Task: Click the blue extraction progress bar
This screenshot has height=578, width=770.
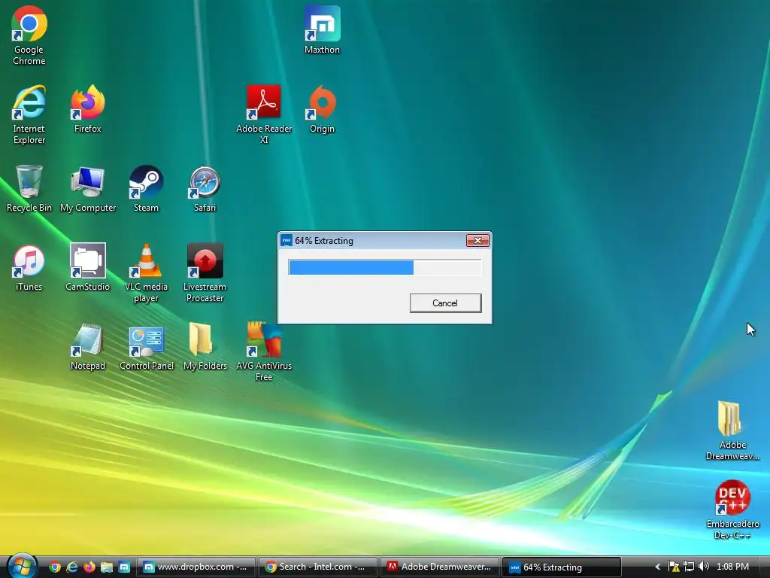Action: click(x=384, y=267)
